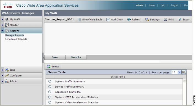Collapse the Report section arrow
This screenshot has width=196, height=106.
pos(2,31)
